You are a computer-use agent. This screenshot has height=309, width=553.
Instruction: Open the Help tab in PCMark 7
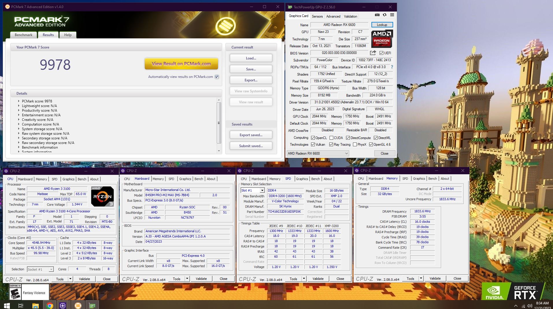[x=68, y=35]
